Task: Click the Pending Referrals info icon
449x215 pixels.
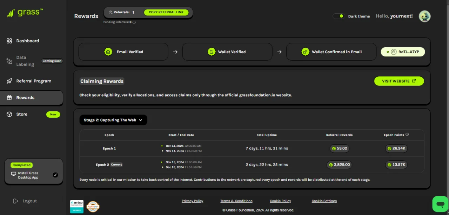Action: [134, 22]
